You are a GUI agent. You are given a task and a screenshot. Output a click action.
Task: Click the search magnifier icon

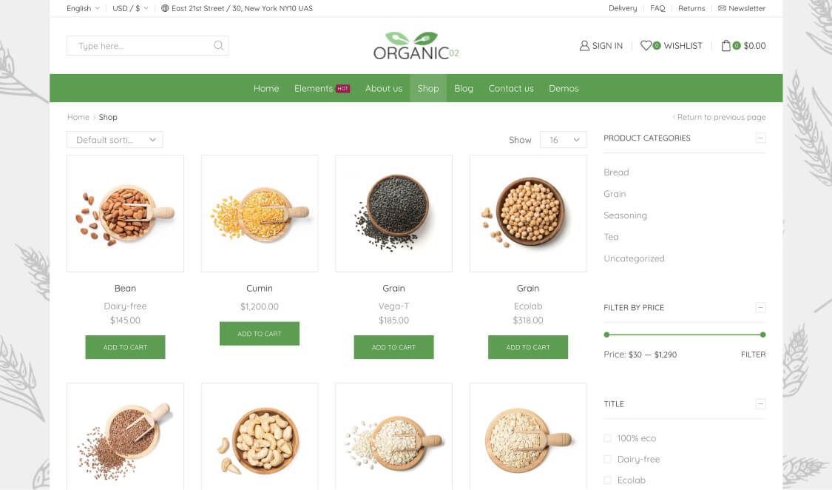tap(219, 46)
